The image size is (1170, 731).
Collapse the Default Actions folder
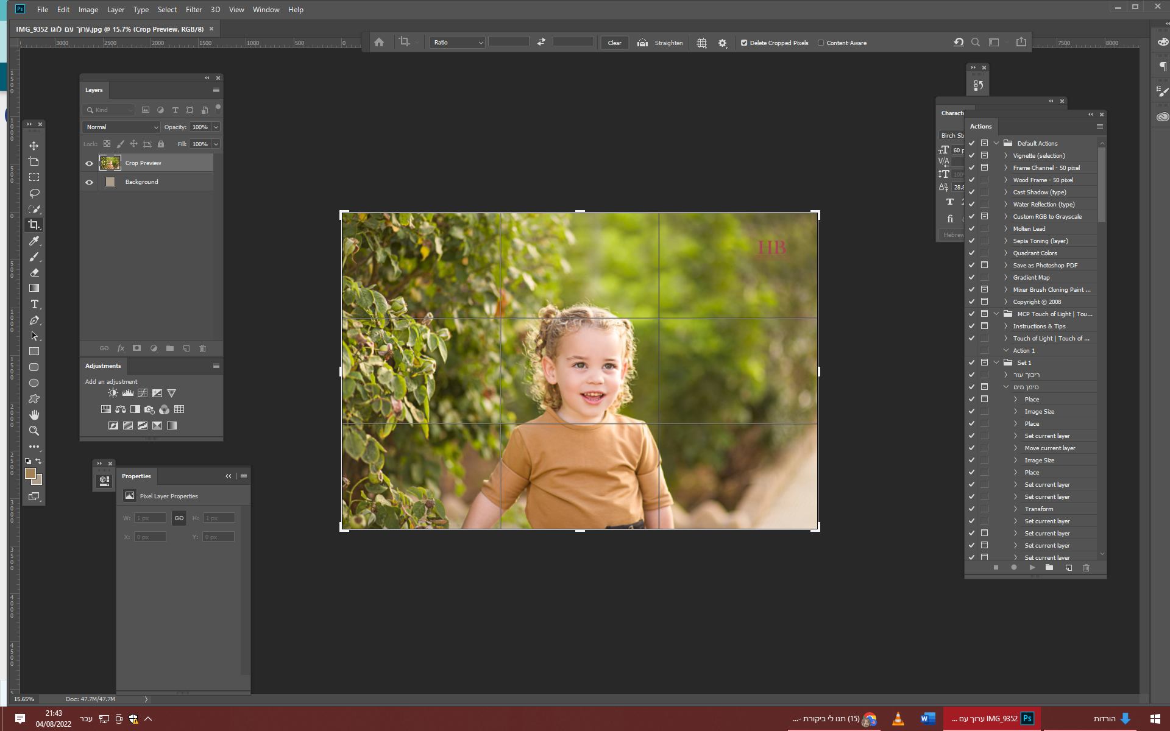(996, 143)
